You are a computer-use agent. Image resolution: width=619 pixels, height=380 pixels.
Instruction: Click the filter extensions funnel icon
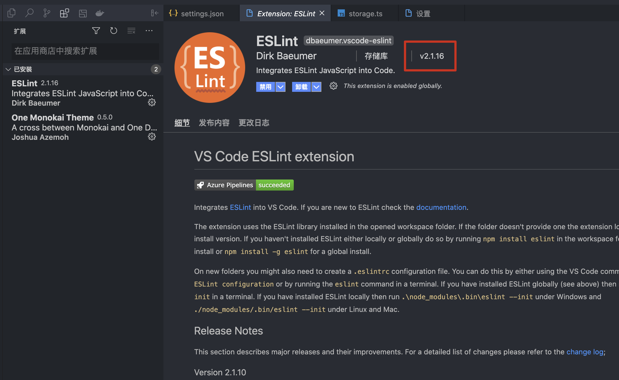[96, 31]
